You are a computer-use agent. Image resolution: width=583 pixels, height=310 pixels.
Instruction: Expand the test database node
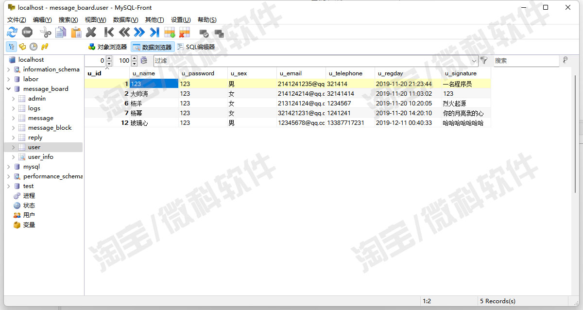tap(9, 186)
